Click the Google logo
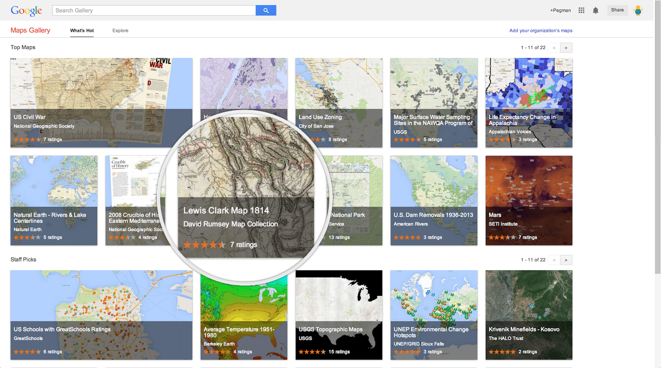The image size is (661, 368). point(26,11)
